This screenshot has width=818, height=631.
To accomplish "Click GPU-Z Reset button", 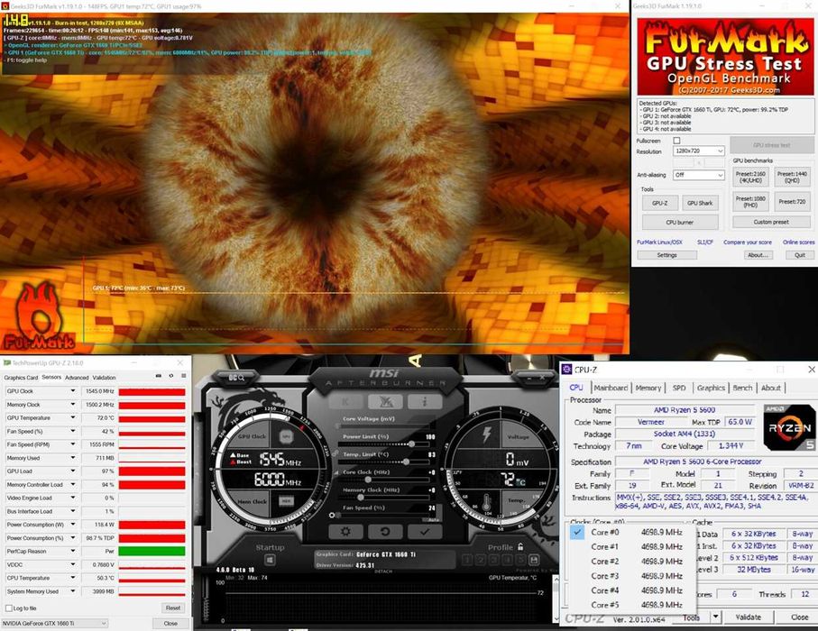I will [x=172, y=608].
